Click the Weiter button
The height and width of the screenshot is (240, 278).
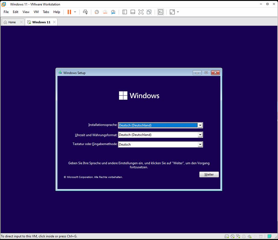point(209,175)
